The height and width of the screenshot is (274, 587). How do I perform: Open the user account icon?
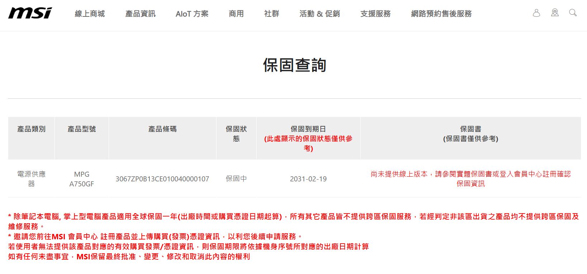click(536, 13)
